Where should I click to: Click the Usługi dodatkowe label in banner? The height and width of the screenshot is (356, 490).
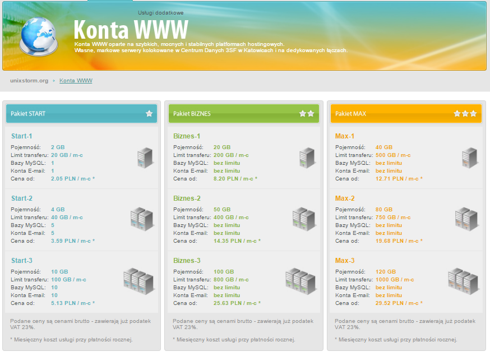point(160,12)
